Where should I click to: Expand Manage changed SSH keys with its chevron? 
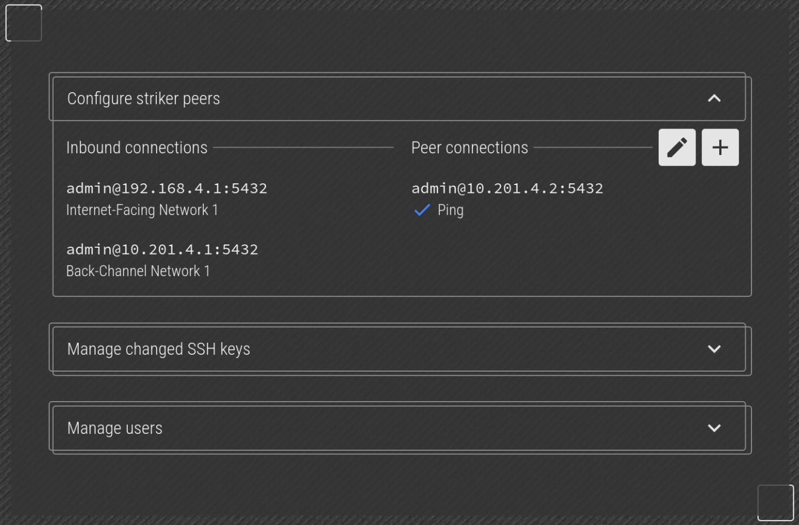(714, 348)
